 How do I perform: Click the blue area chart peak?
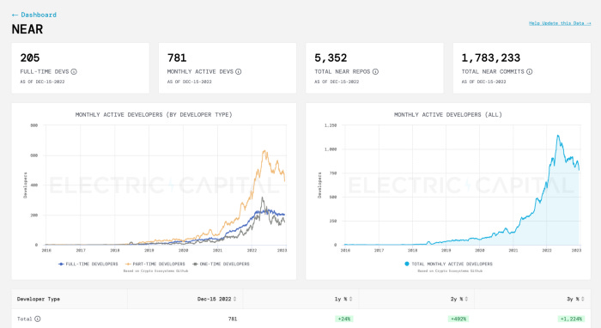pos(558,136)
